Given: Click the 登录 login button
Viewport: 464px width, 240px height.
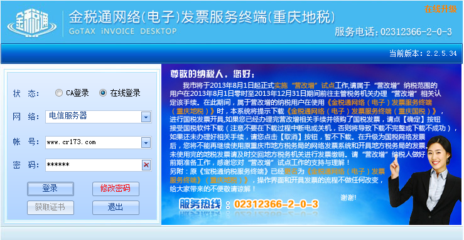Looking at the screenshot, I should pos(50,189).
